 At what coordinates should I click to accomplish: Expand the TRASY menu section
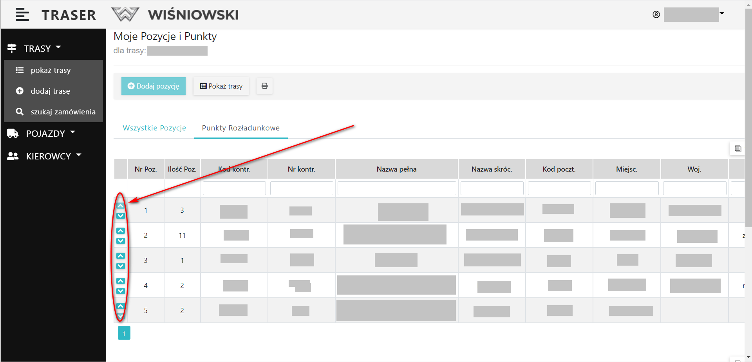click(x=37, y=48)
